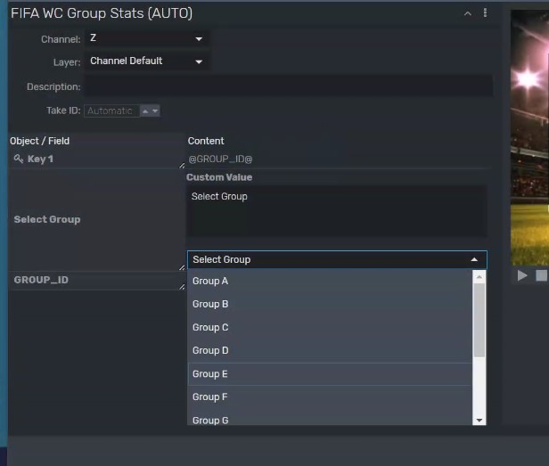Collapse the Select Group combo box
Viewport: 549px width, 466px height.
337,260
